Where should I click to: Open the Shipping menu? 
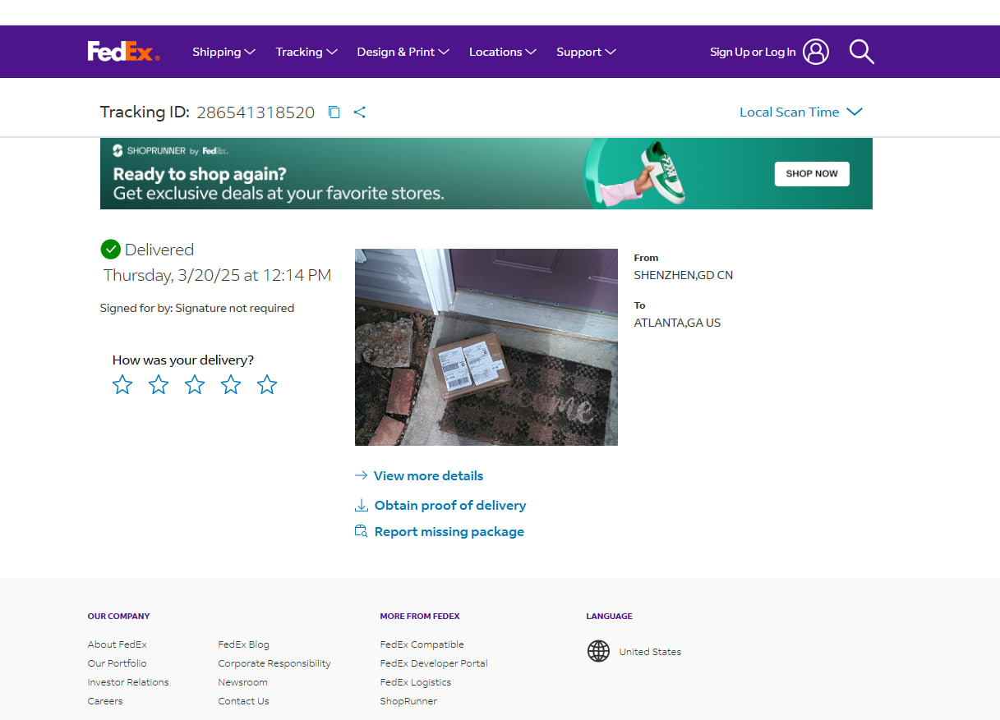224,52
